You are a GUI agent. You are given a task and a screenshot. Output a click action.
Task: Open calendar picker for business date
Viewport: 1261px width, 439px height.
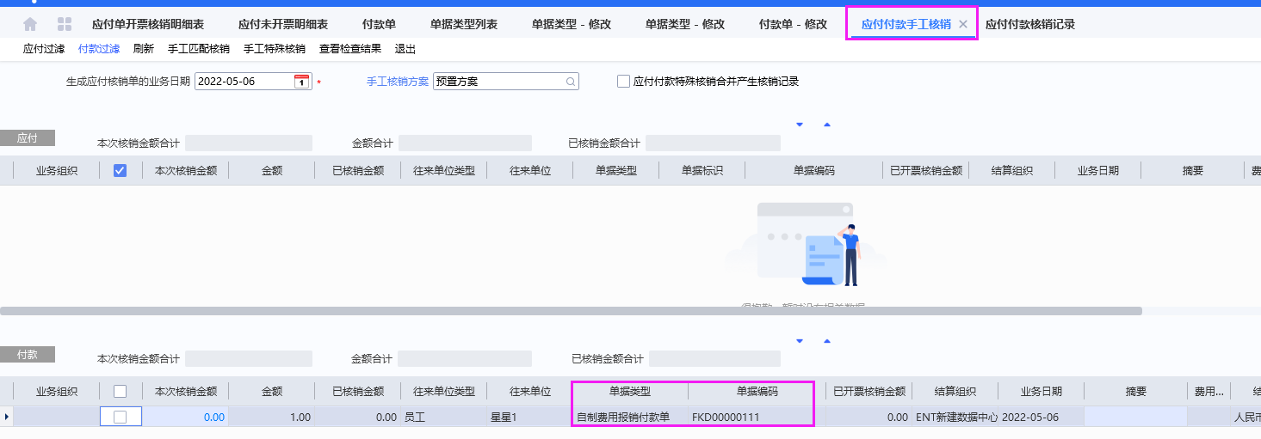pos(301,82)
